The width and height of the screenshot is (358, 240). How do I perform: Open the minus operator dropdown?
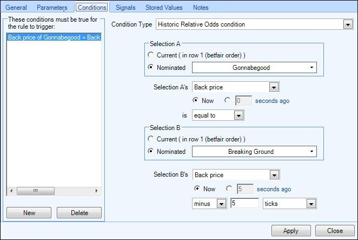click(209, 203)
